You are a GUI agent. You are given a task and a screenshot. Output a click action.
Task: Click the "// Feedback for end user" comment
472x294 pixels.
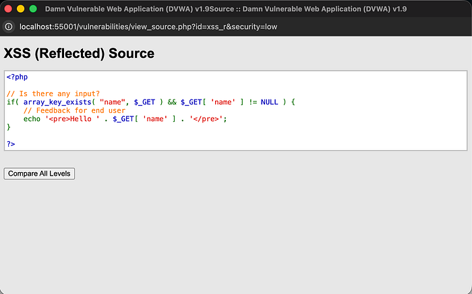coord(74,110)
